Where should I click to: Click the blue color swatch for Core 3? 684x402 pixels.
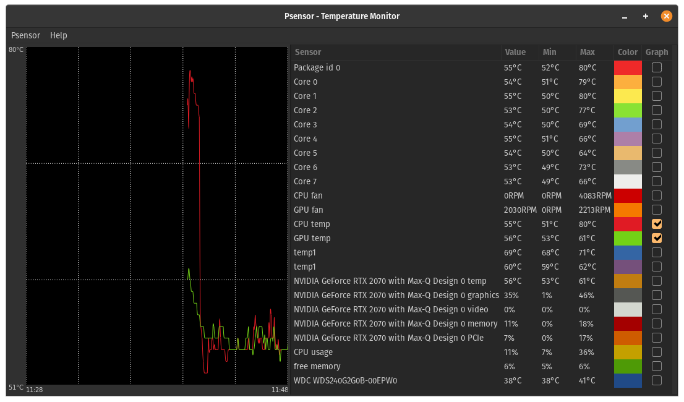(x=628, y=124)
